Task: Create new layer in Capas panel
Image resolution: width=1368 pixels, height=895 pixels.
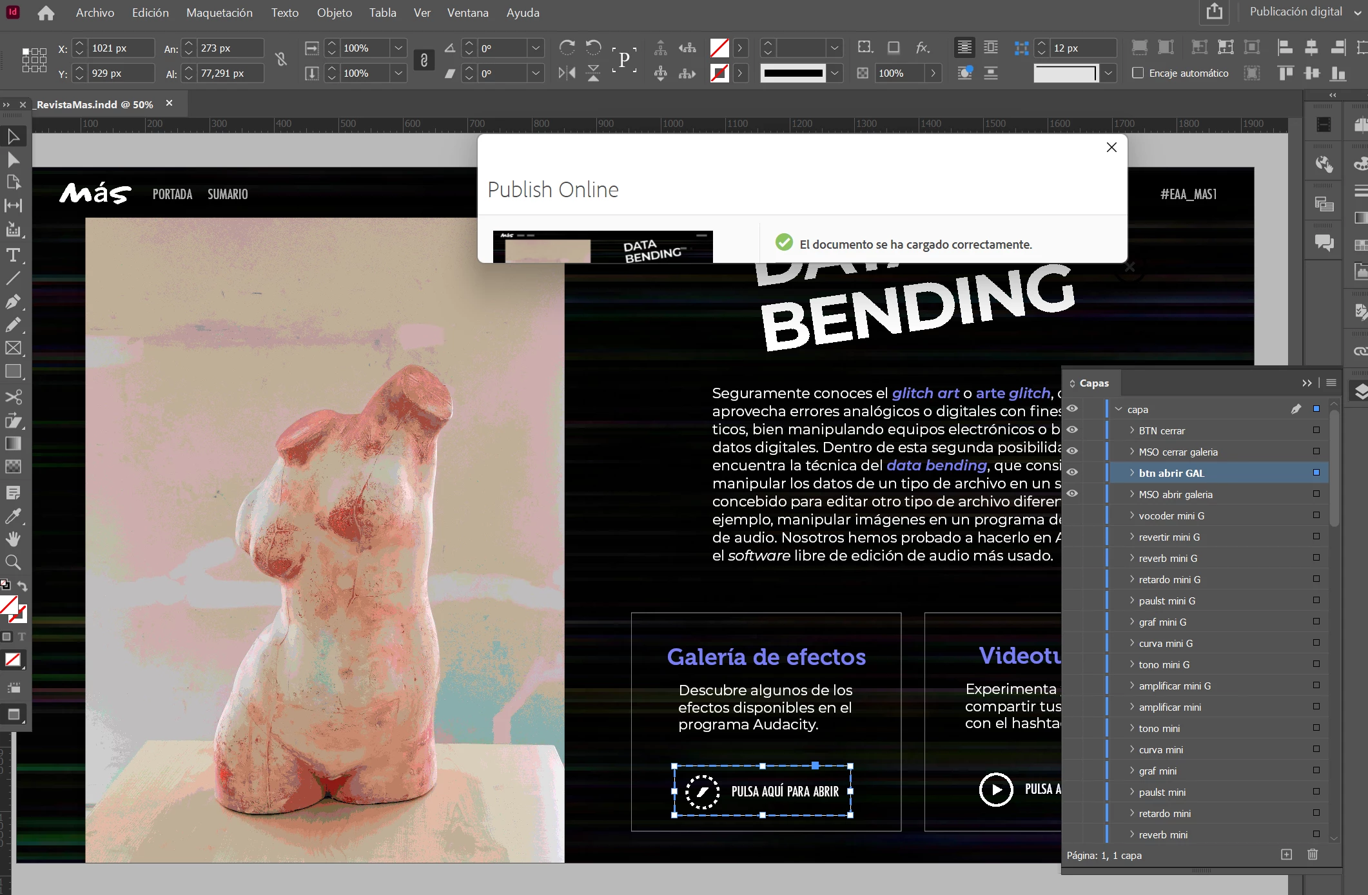Action: 1286,854
